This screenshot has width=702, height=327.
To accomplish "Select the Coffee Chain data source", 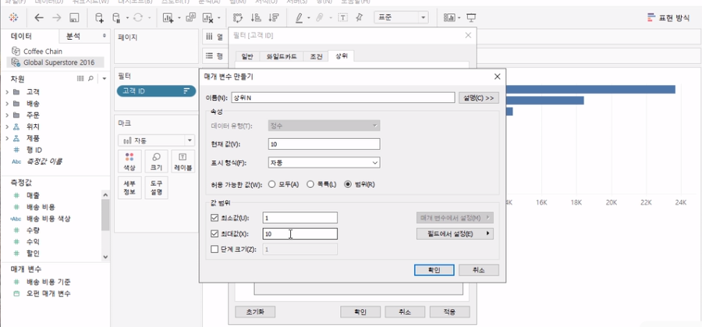I will tap(43, 51).
